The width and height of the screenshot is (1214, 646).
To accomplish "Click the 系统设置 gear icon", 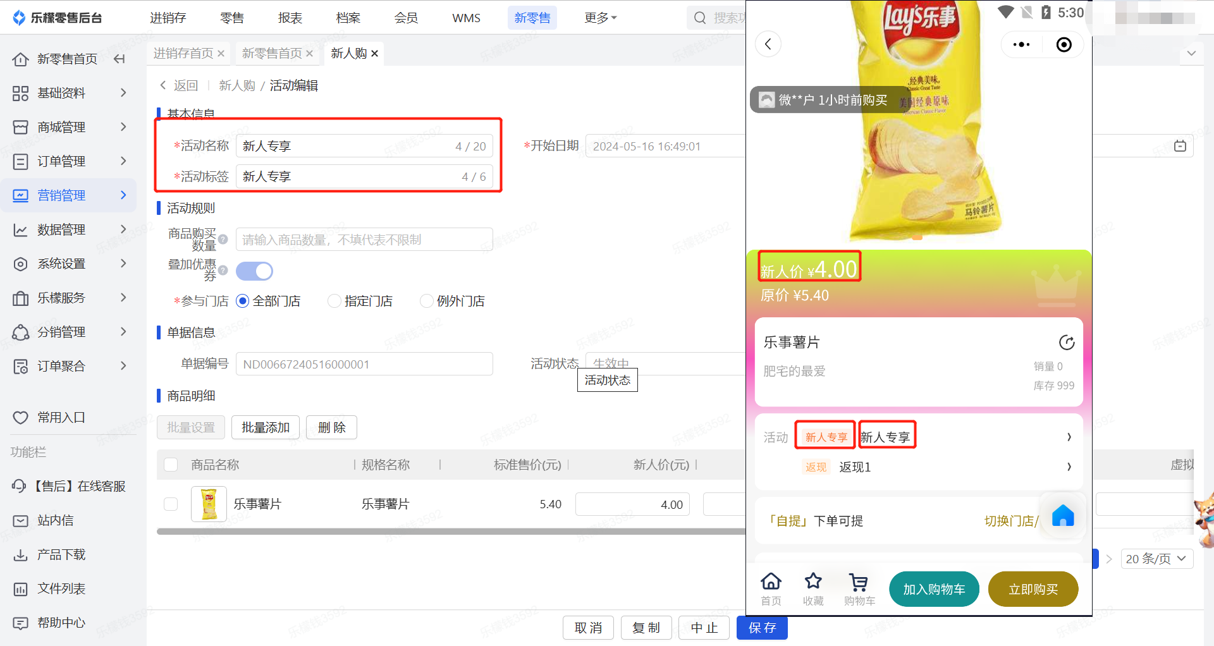I will coord(20,264).
